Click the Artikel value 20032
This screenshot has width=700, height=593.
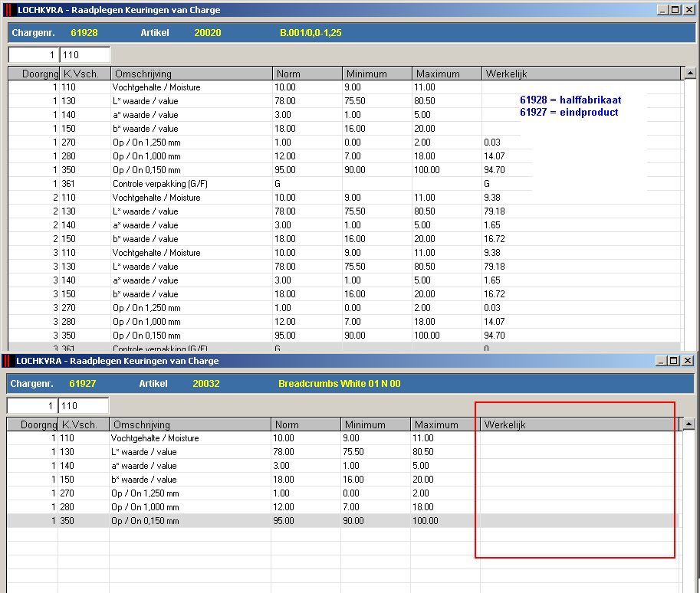pos(206,383)
